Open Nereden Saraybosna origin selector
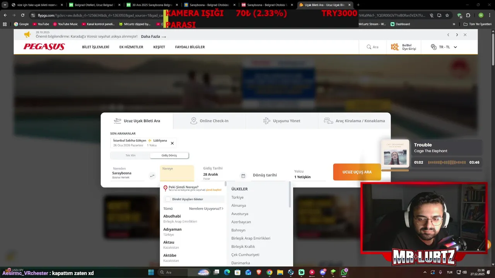 pos(128,173)
